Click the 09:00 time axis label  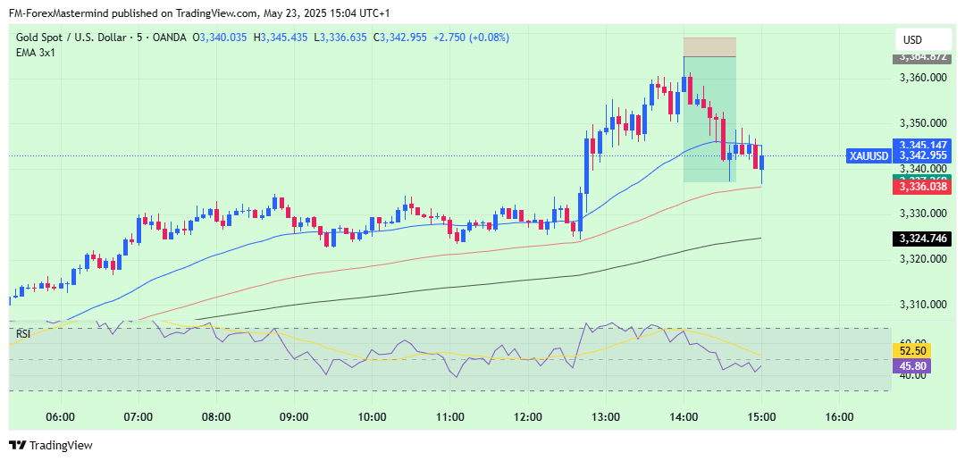[x=294, y=416]
